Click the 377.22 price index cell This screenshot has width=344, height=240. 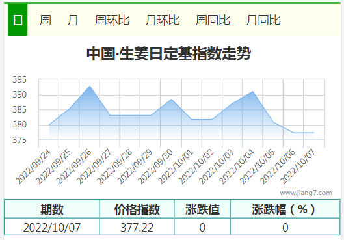pos(137,227)
